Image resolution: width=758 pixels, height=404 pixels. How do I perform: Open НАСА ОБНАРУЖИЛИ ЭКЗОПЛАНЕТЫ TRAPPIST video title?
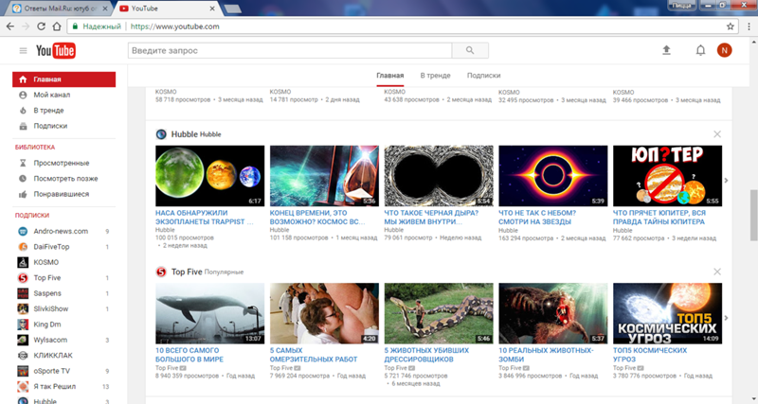click(x=204, y=218)
